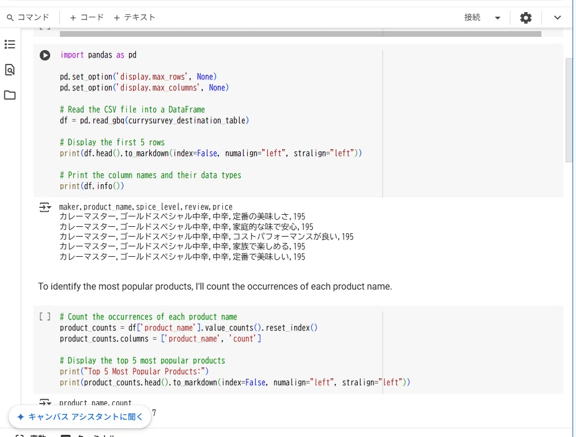This screenshot has width=576, height=437.
Task: Click the 接続 connect button
Action: (x=472, y=17)
